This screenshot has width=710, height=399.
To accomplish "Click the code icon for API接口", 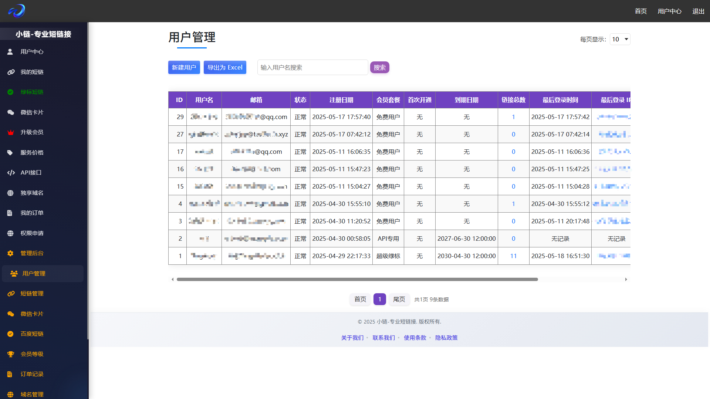I will (11, 173).
